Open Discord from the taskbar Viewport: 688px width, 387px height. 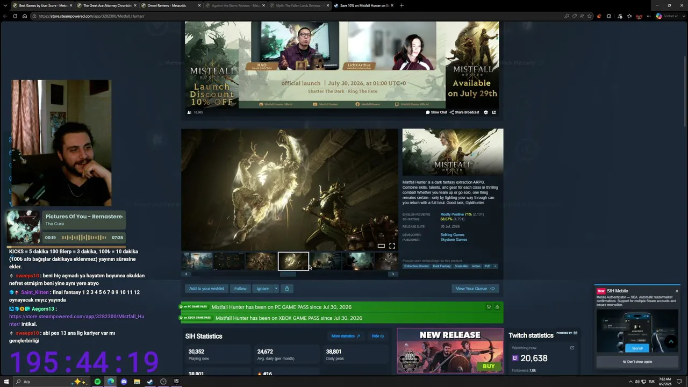point(124,382)
